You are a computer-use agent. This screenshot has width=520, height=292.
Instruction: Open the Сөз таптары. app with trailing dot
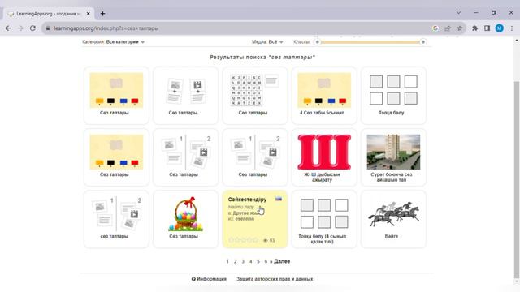[185, 96]
